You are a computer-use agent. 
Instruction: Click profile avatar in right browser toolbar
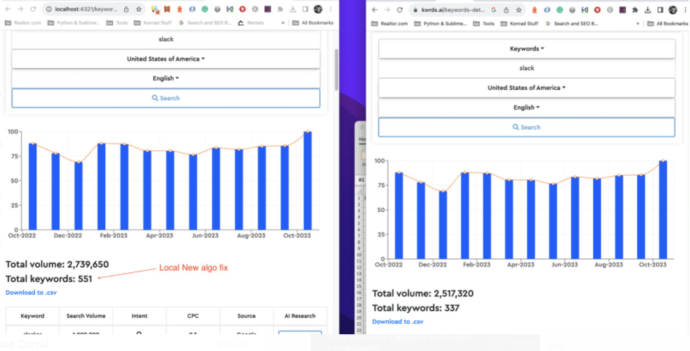click(x=673, y=10)
